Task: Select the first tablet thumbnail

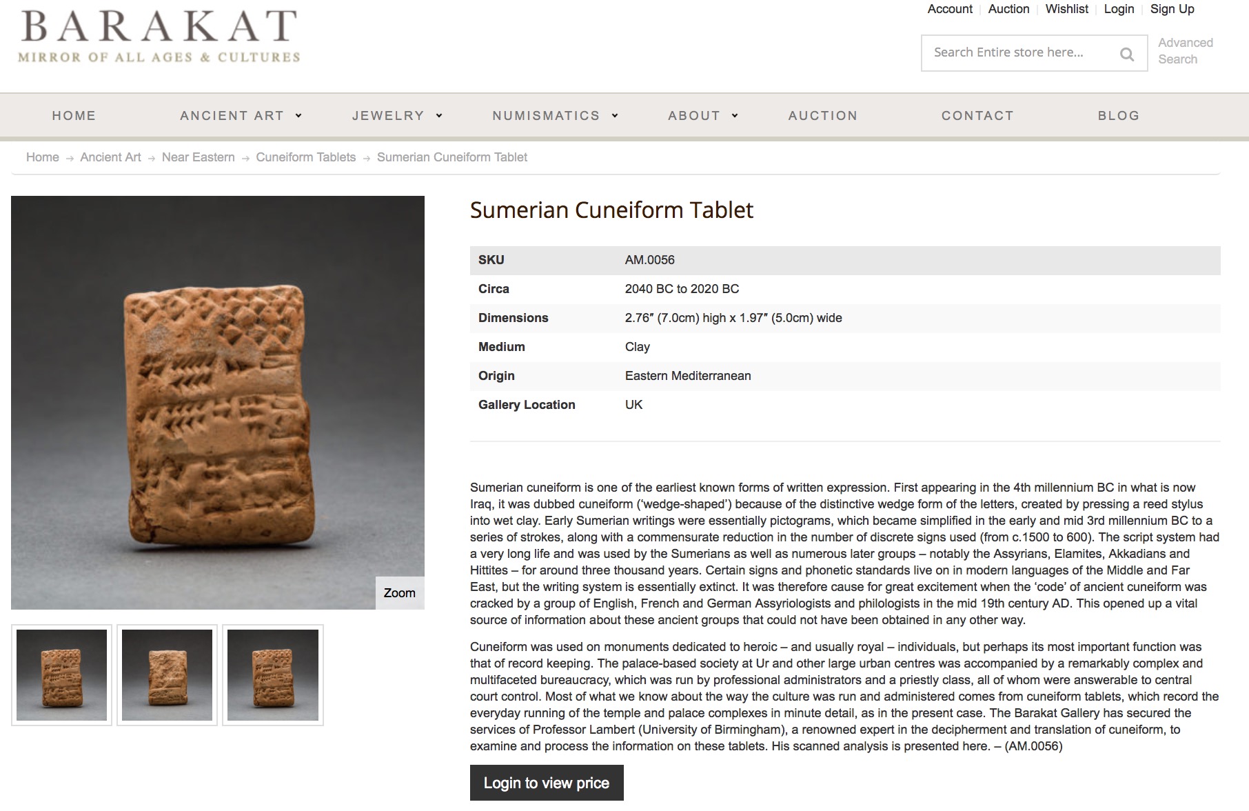Action: click(61, 675)
